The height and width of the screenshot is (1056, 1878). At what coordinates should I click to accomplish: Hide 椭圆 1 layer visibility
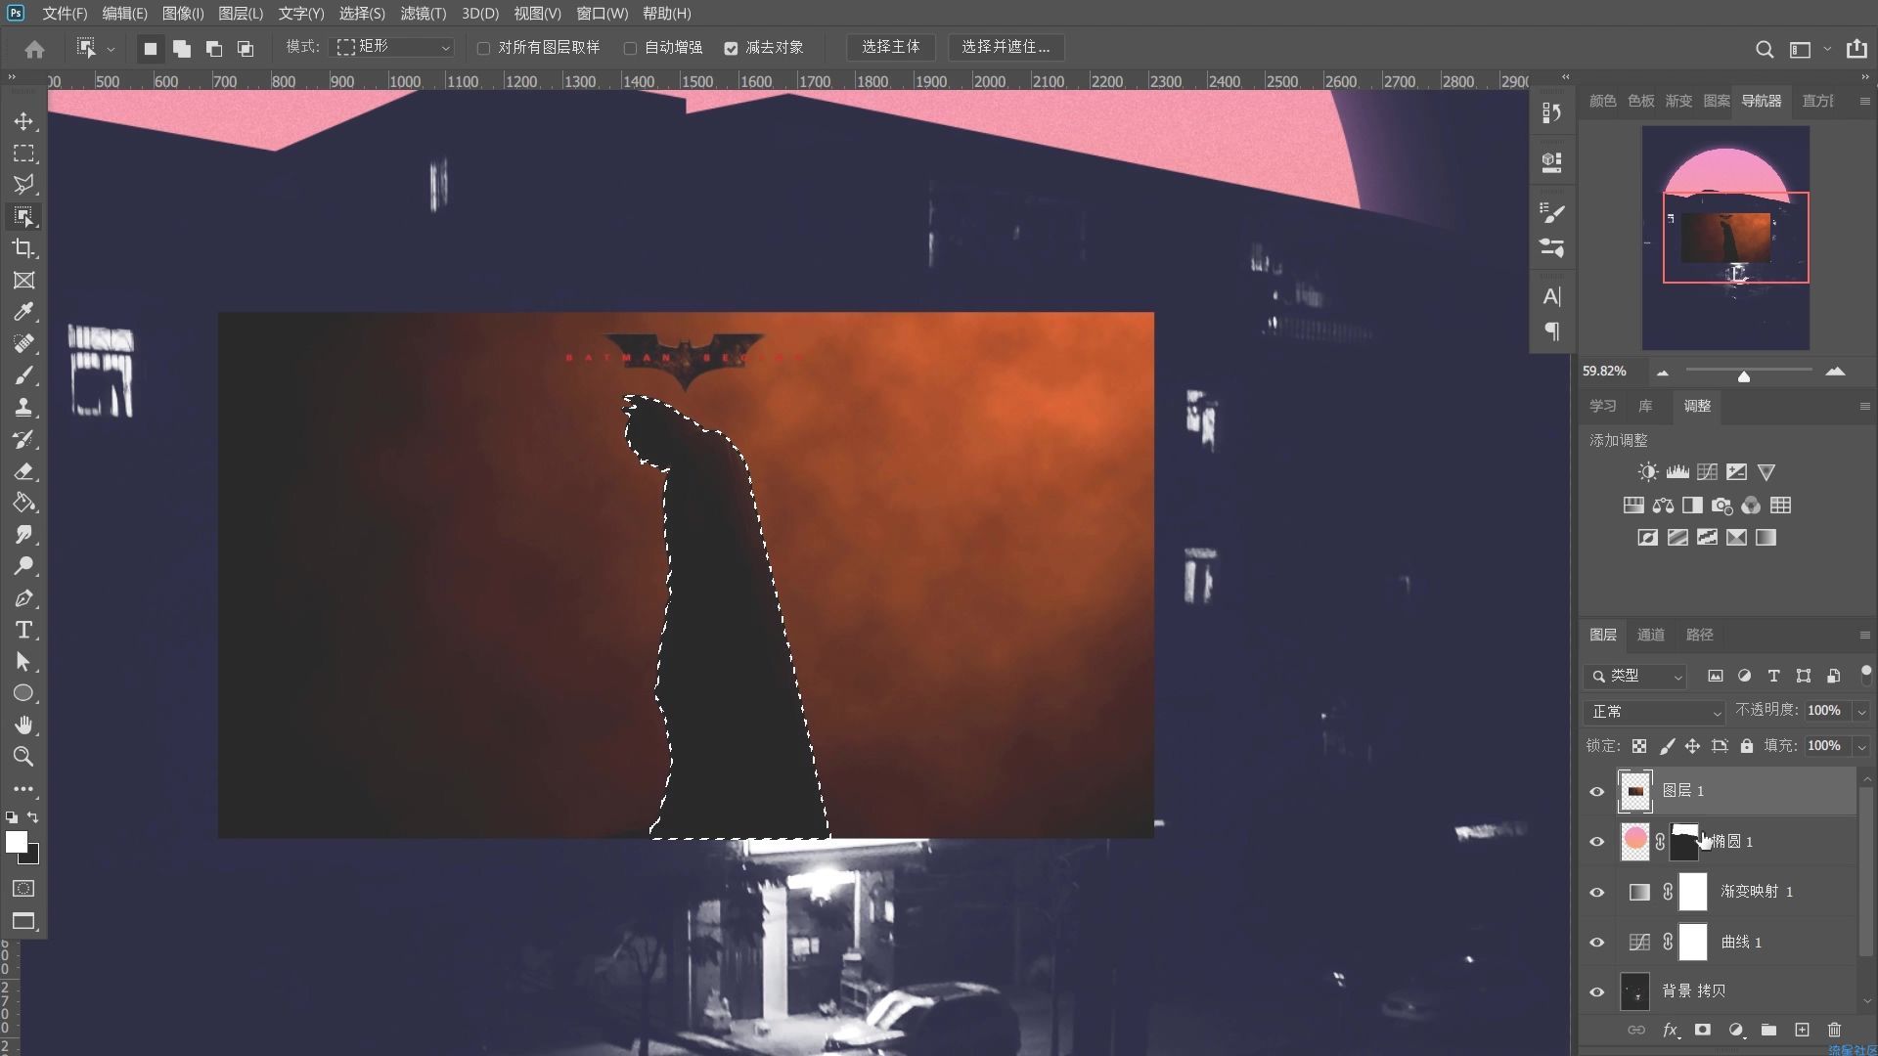[1597, 842]
